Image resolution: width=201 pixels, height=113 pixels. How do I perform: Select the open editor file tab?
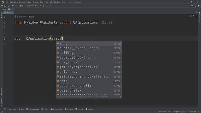point(8,13)
